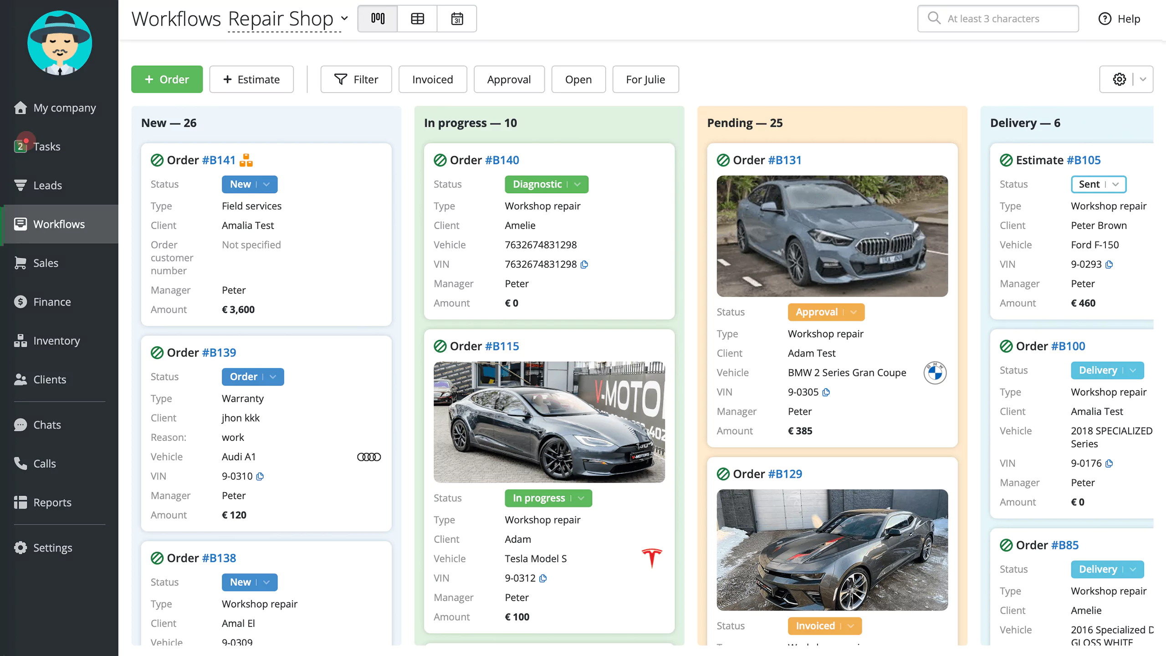Open the calendar view icon
This screenshot has height=656, width=1166.
pyautogui.click(x=456, y=18)
